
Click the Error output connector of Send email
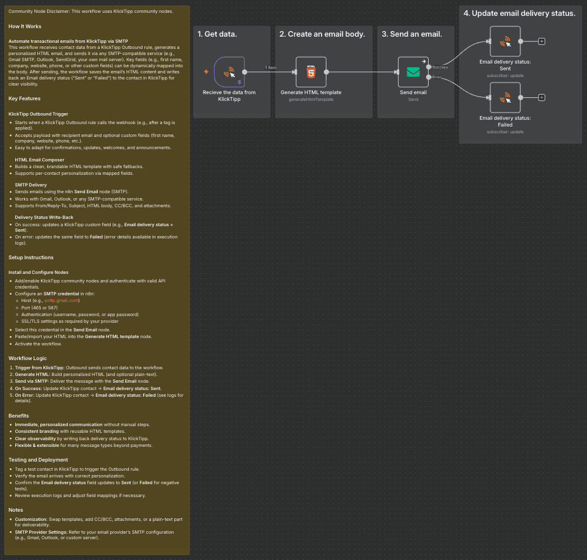[x=429, y=77]
